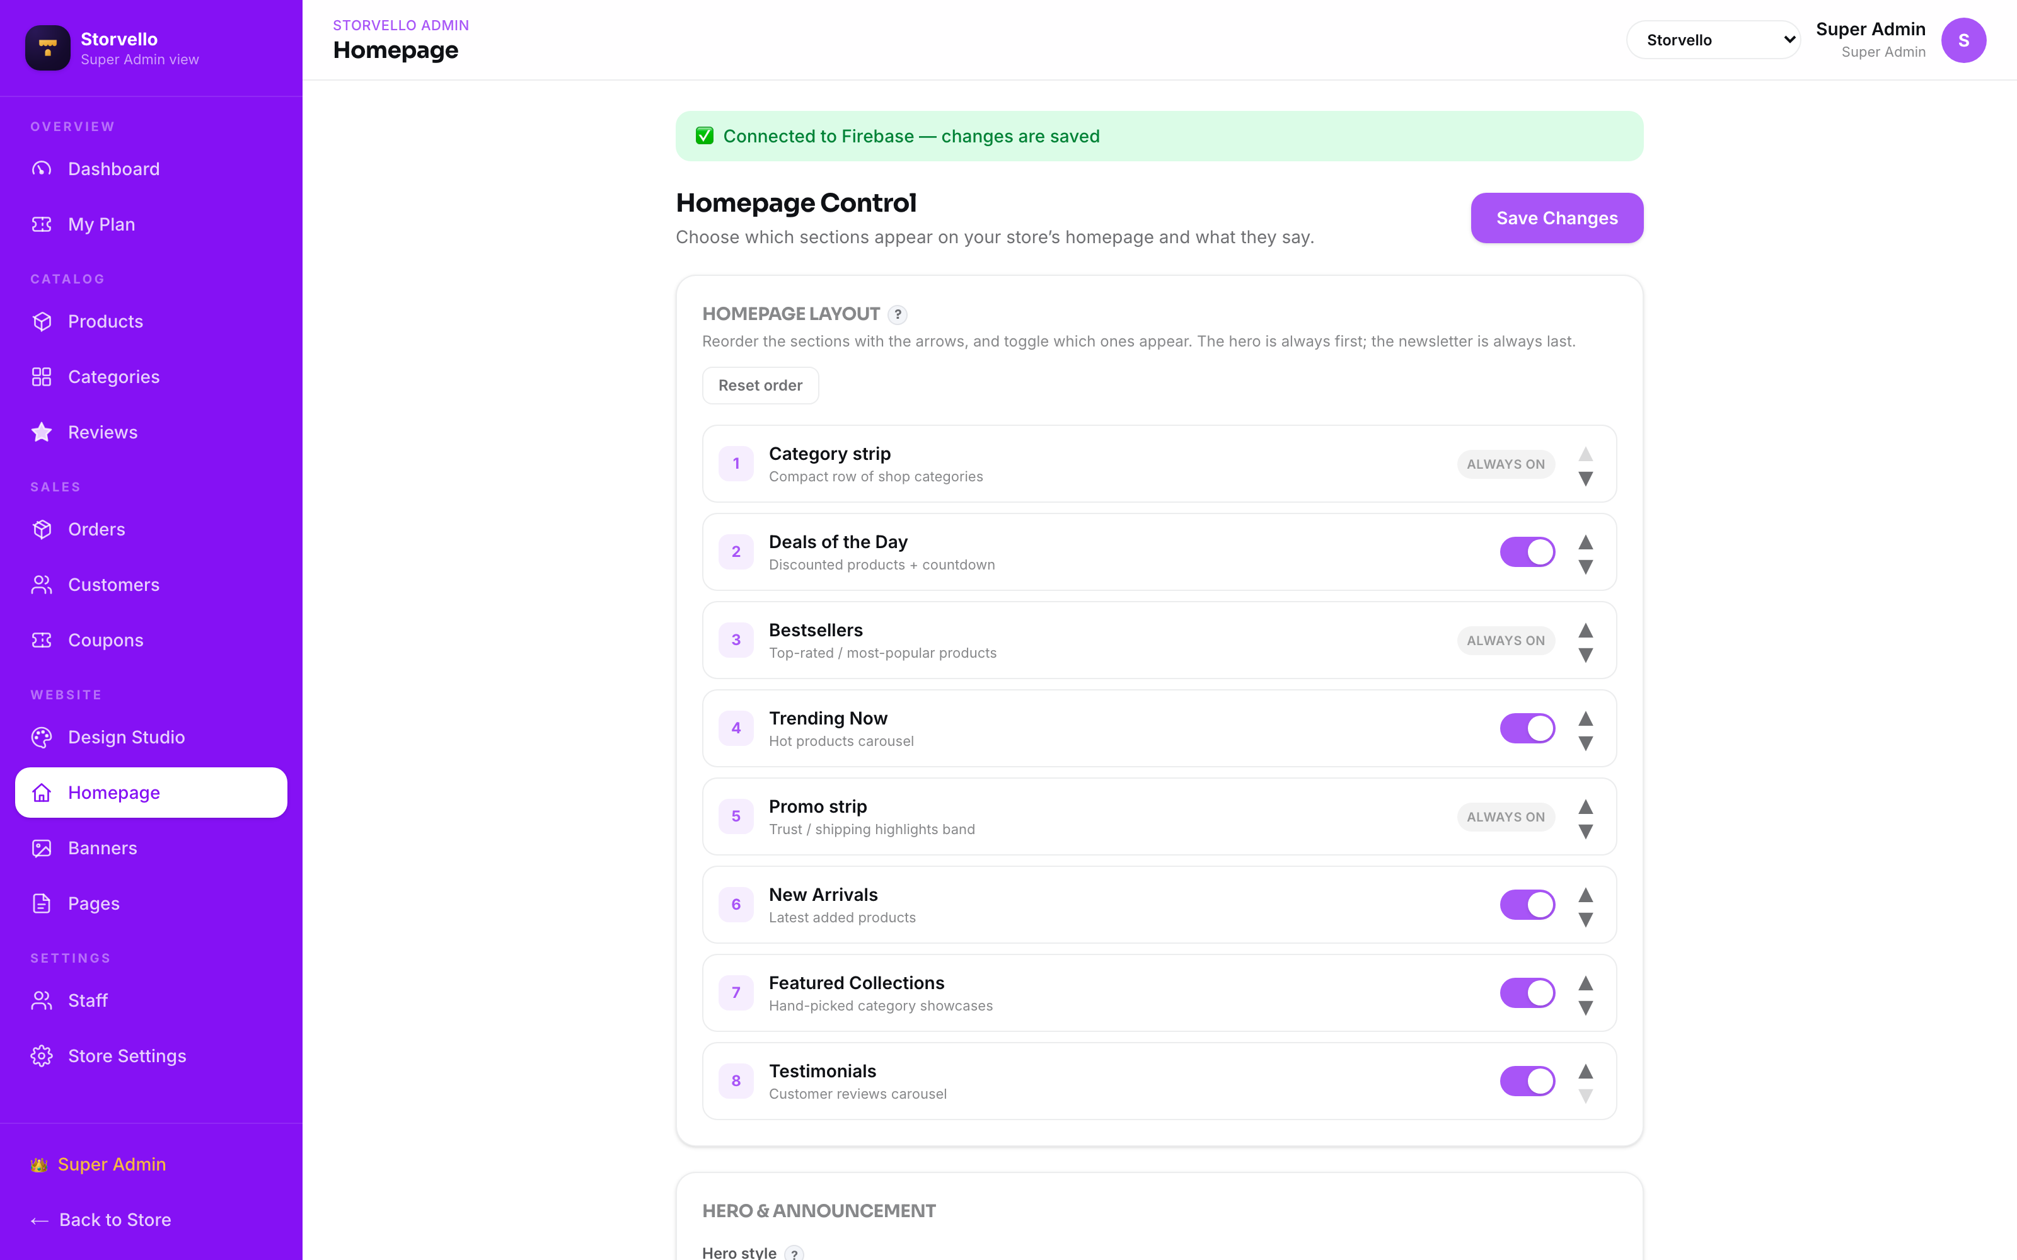Click the STORVELLO ADMIN breadcrumb label

[x=401, y=25]
